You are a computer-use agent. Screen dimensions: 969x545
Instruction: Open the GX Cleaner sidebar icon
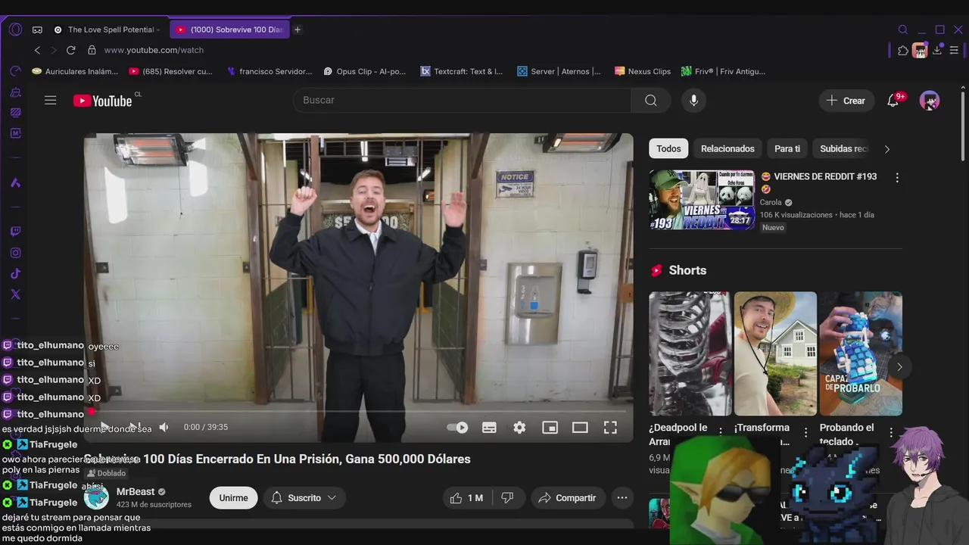coord(15,92)
